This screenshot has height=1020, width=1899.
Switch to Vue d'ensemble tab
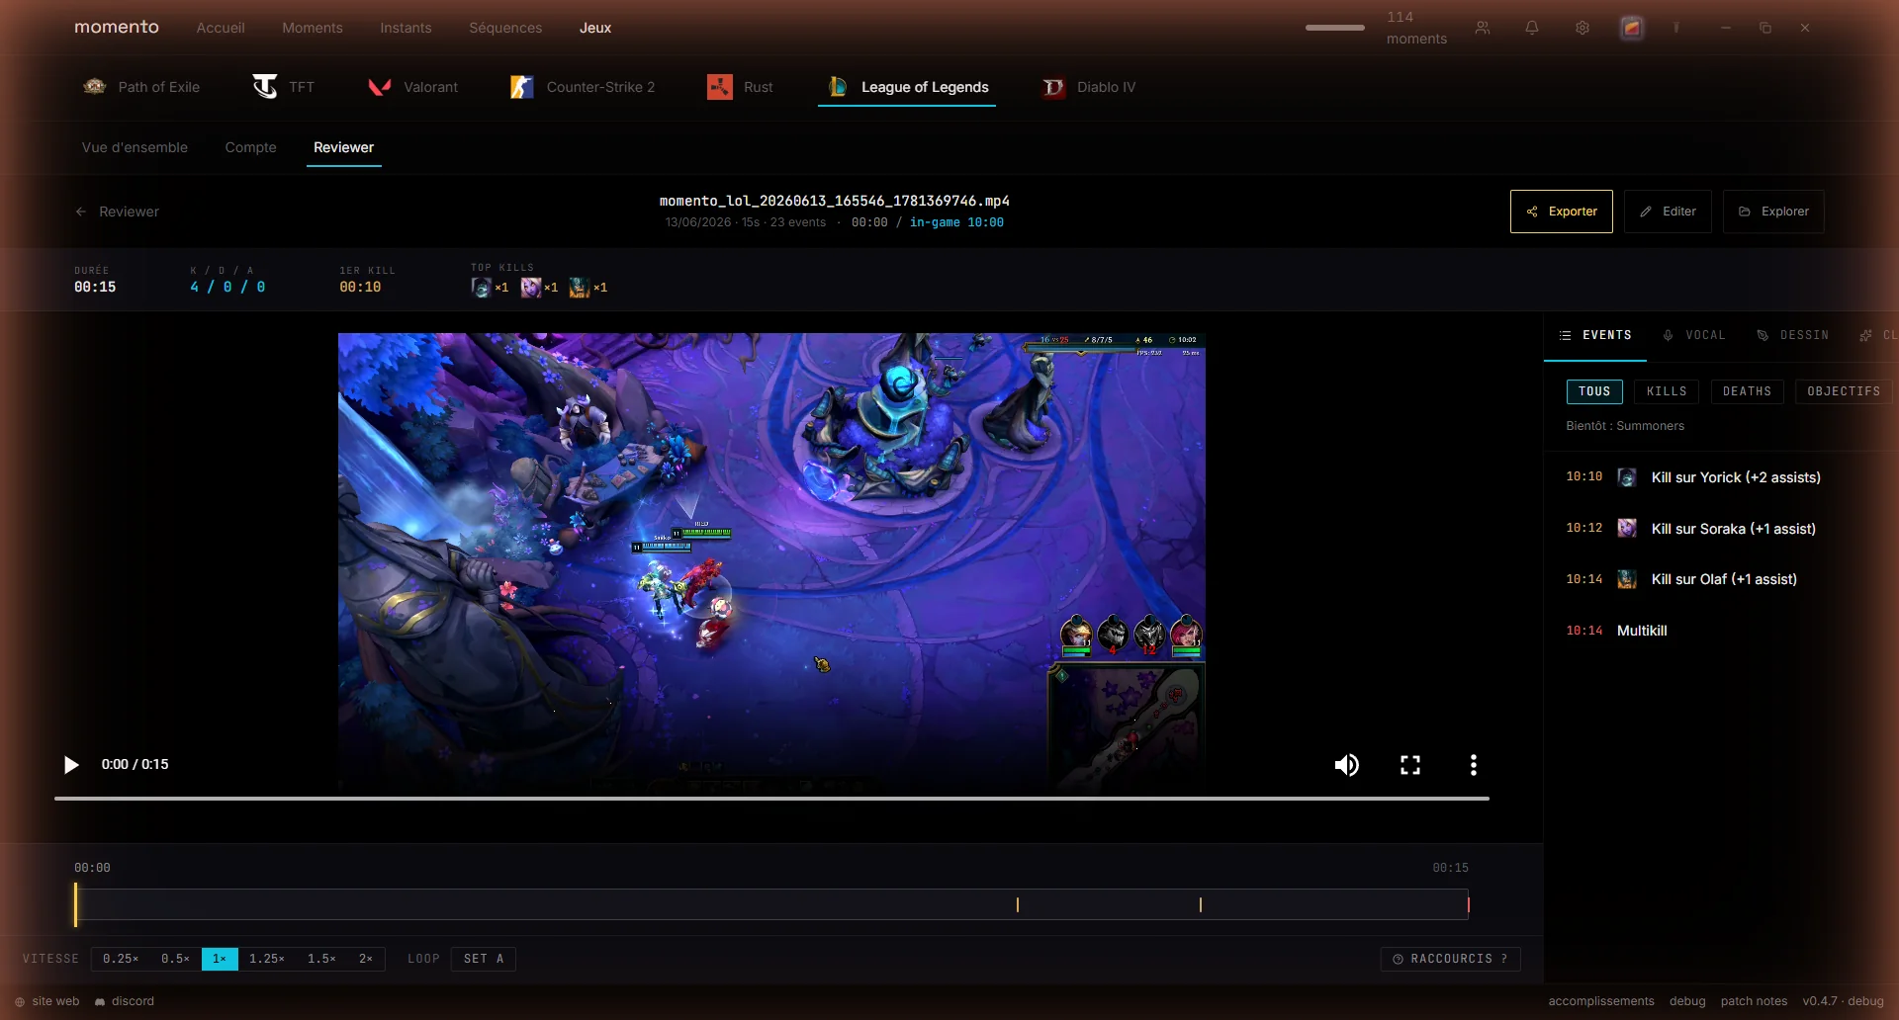[x=135, y=147]
